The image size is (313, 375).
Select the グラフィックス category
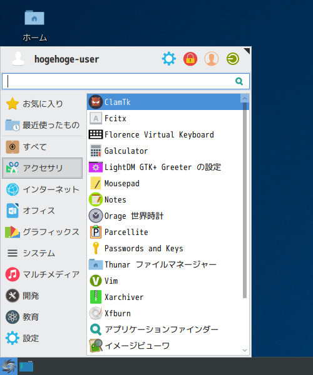43,232
